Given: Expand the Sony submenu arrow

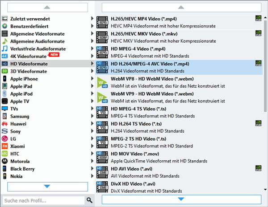Looking at the screenshot, I should pos(92,131).
